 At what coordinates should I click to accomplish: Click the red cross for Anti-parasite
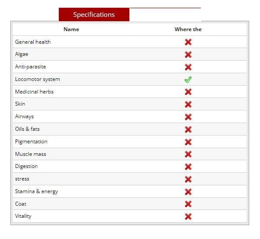[x=188, y=67]
